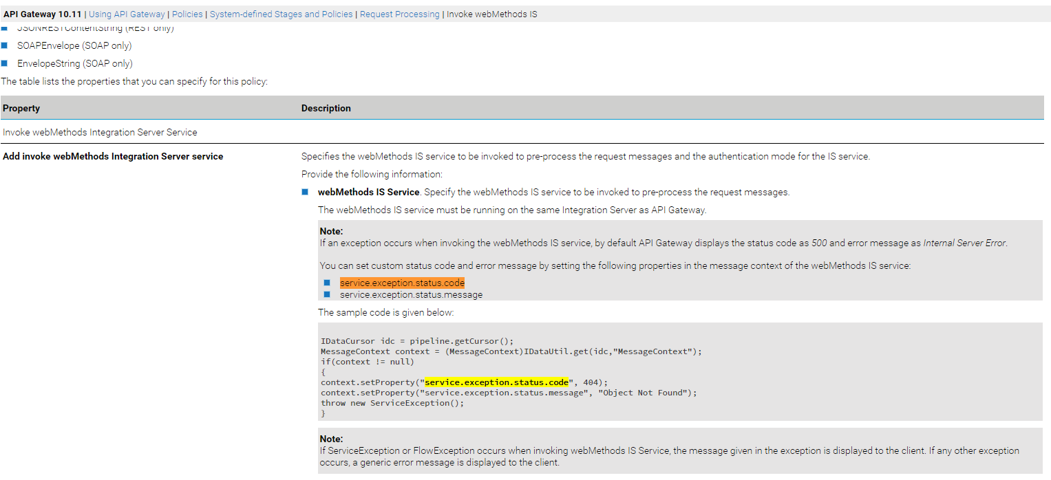The width and height of the screenshot is (1051, 480).
Task: Open the Using API Gateway breadcrumb link
Action: (x=127, y=14)
